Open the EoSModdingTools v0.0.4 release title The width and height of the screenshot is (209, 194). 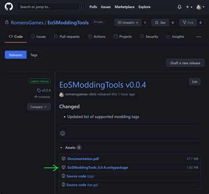tap(103, 85)
